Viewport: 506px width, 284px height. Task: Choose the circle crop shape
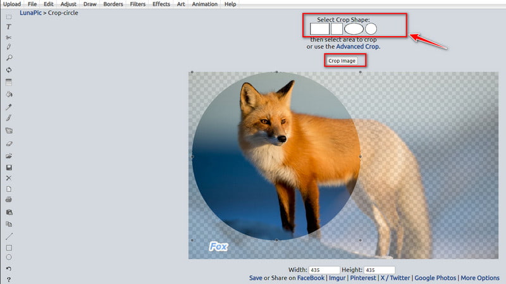371,28
